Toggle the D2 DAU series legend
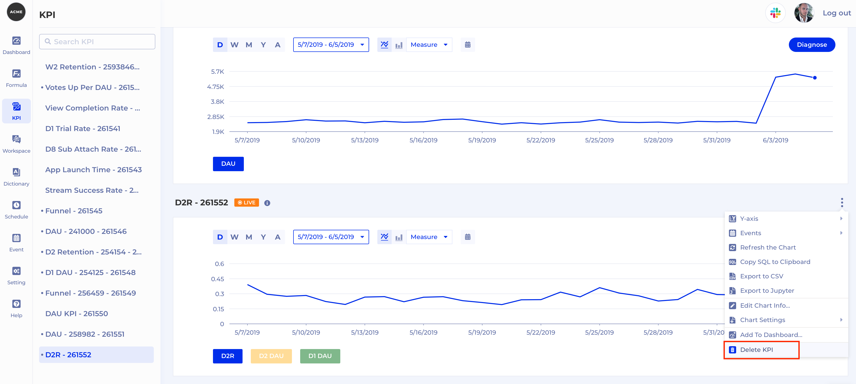The width and height of the screenshot is (856, 384). (x=271, y=356)
